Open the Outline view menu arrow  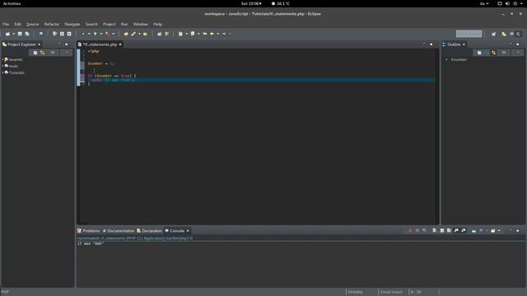tap(518, 53)
